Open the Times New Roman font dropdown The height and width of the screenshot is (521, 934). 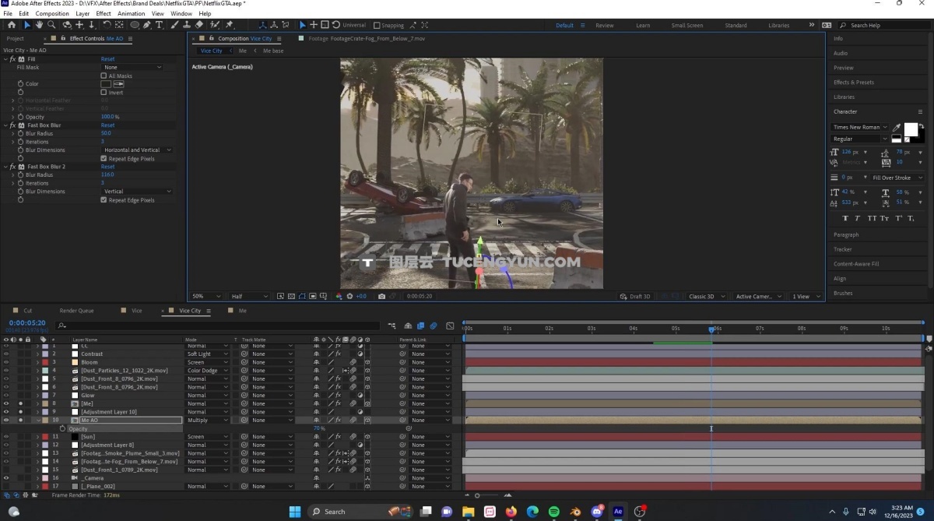coord(859,127)
